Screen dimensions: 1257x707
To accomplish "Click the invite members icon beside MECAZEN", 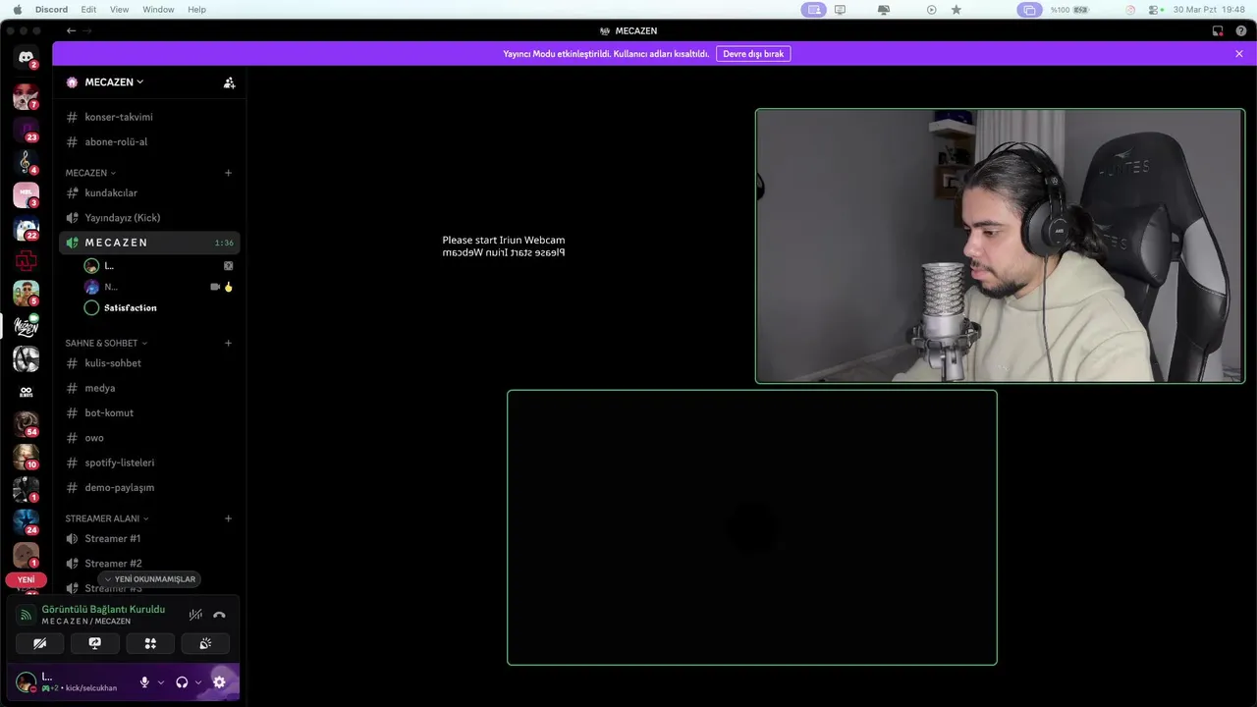I will (x=229, y=82).
